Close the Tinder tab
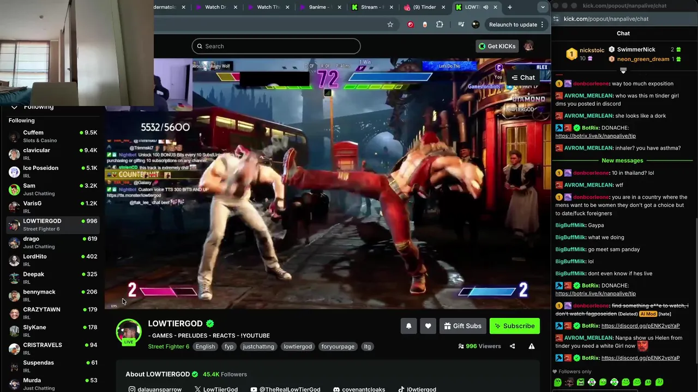 (x=443, y=7)
